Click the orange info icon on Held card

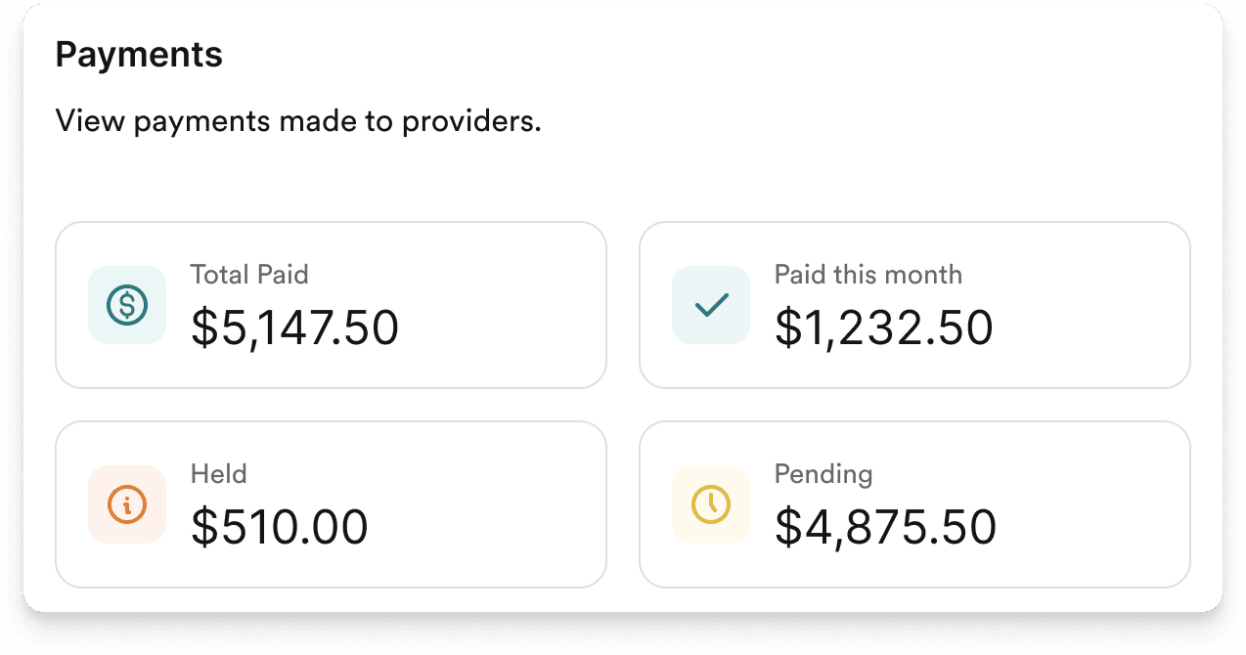pos(127,504)
